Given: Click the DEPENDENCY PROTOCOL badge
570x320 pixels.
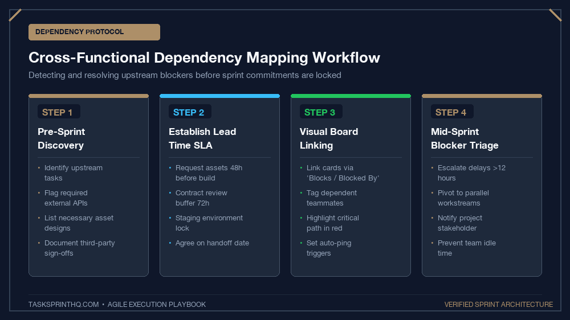Looking at the screenshot, I should pos(94,32).
